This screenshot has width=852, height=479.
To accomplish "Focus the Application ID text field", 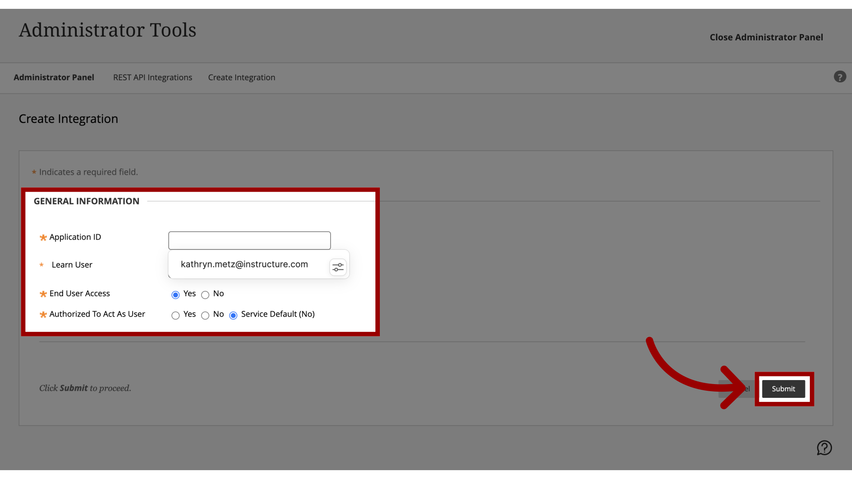I will (x=249, y=240).
